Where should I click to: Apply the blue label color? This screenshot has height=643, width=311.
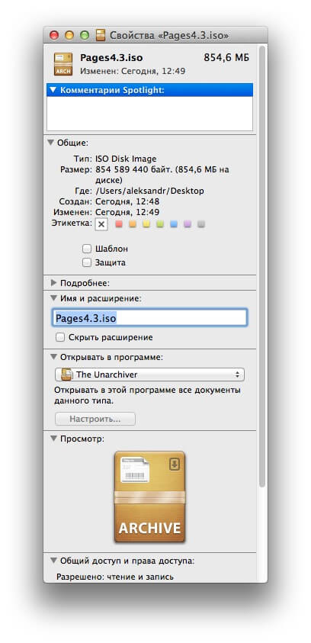click(173, 224)
